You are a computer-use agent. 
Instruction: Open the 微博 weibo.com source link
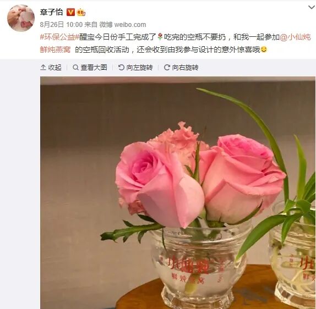(123, 25)
